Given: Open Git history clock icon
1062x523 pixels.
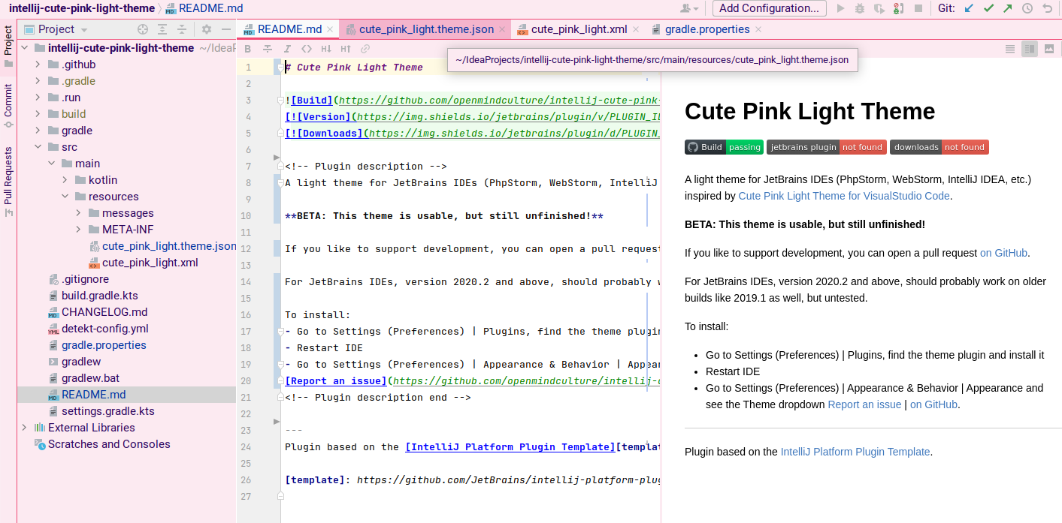Looking at the screenshot, I should pos(1027,8).
